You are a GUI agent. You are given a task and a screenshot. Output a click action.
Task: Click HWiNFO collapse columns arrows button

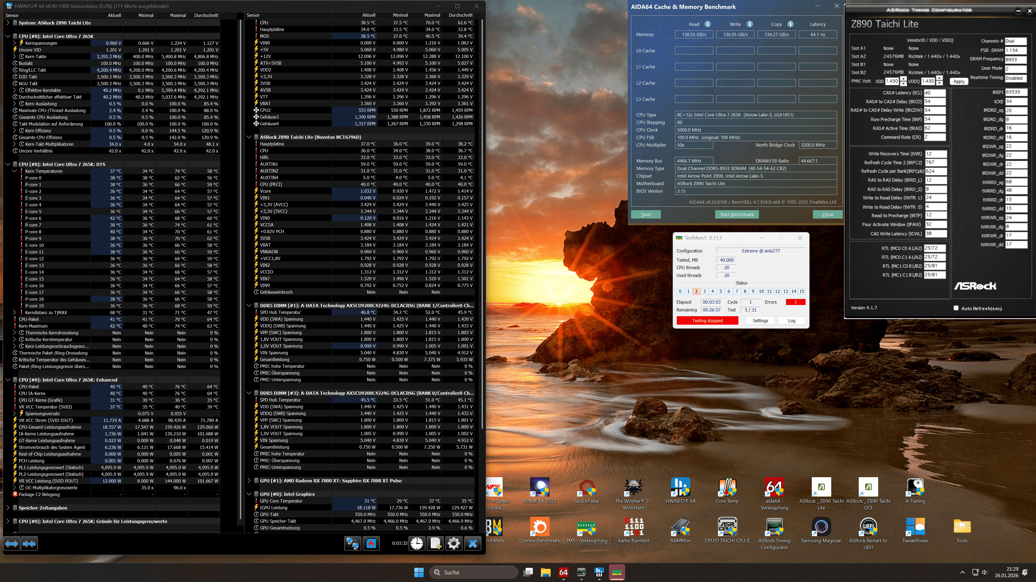coord(29,543)
